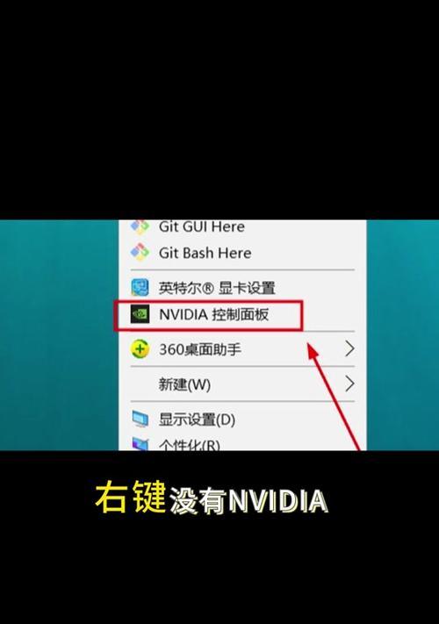Click the 360 desktop assistant plus icon
Image resolution: width=439 pixels, height=624 pixels.
pos(140,349)
